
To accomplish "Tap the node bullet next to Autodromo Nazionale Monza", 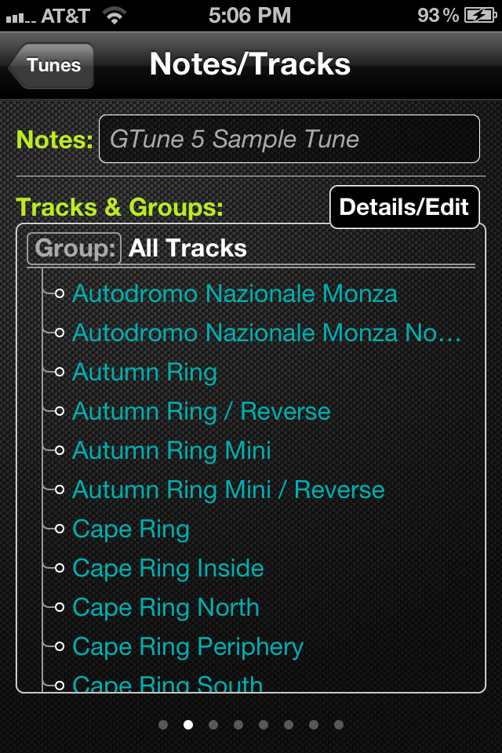I will click(x=60, y=293).
